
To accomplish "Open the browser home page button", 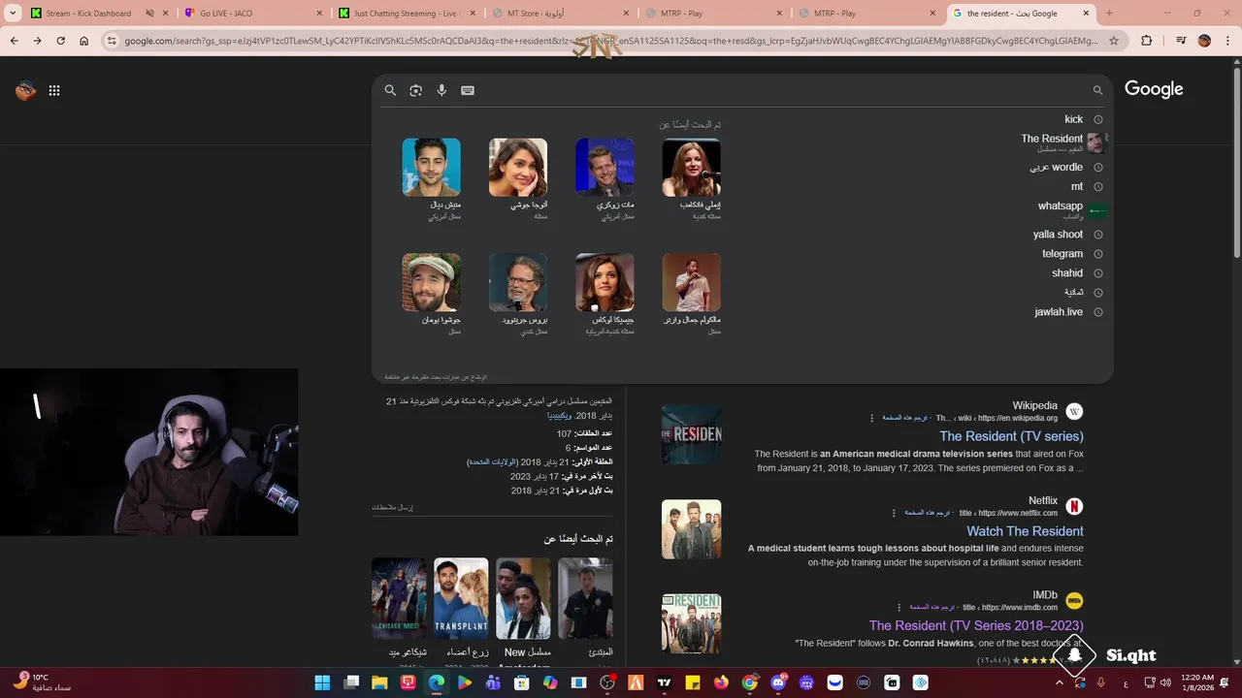I will pos(83,41).
